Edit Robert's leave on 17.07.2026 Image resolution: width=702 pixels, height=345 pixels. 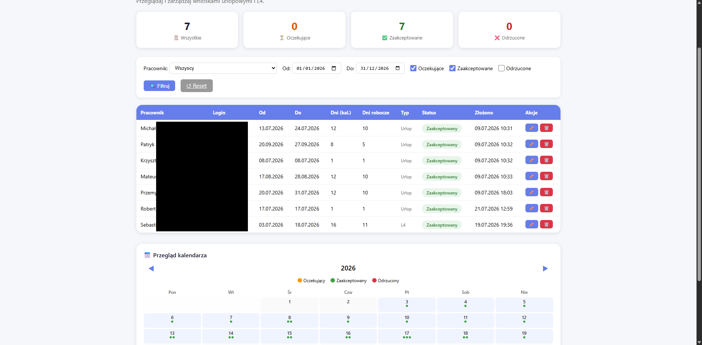531,208
